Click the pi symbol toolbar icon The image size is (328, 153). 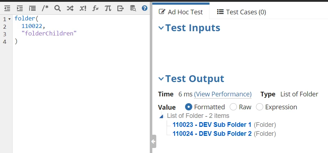coord(108,8)
